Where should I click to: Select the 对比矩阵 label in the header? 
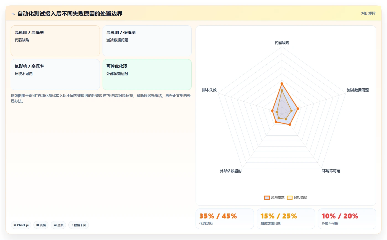point(368,13)
